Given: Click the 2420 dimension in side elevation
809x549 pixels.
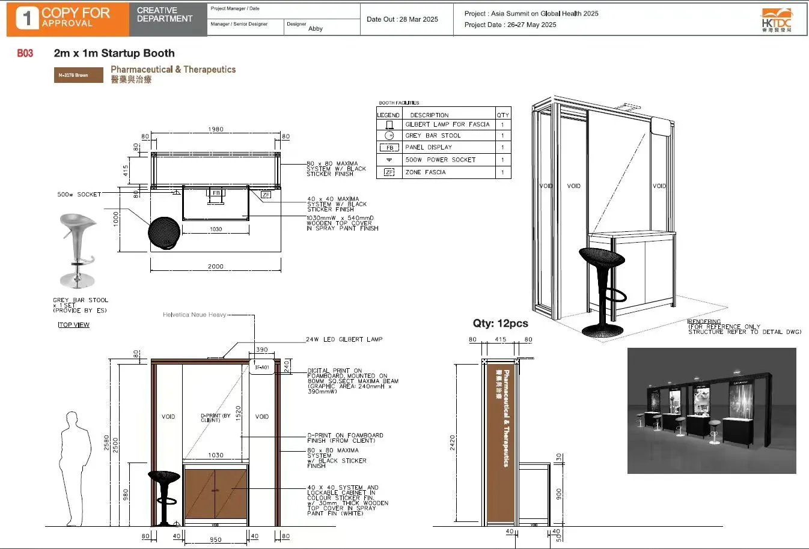Looking at the screenshot, I should pyautogui.click(x=453, y=443).
